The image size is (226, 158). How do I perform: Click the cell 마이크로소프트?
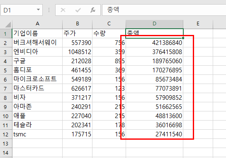37,79
